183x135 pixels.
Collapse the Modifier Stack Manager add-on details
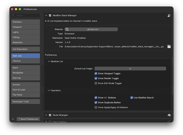46,15
